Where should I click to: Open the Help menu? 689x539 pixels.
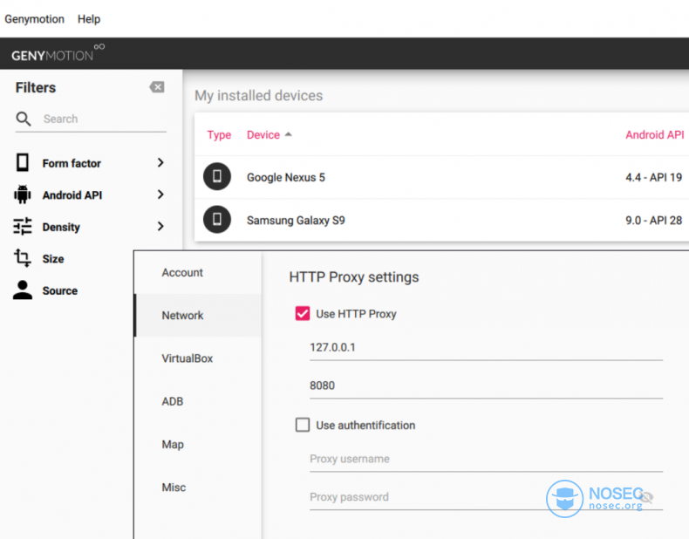(x=89, y=19)
